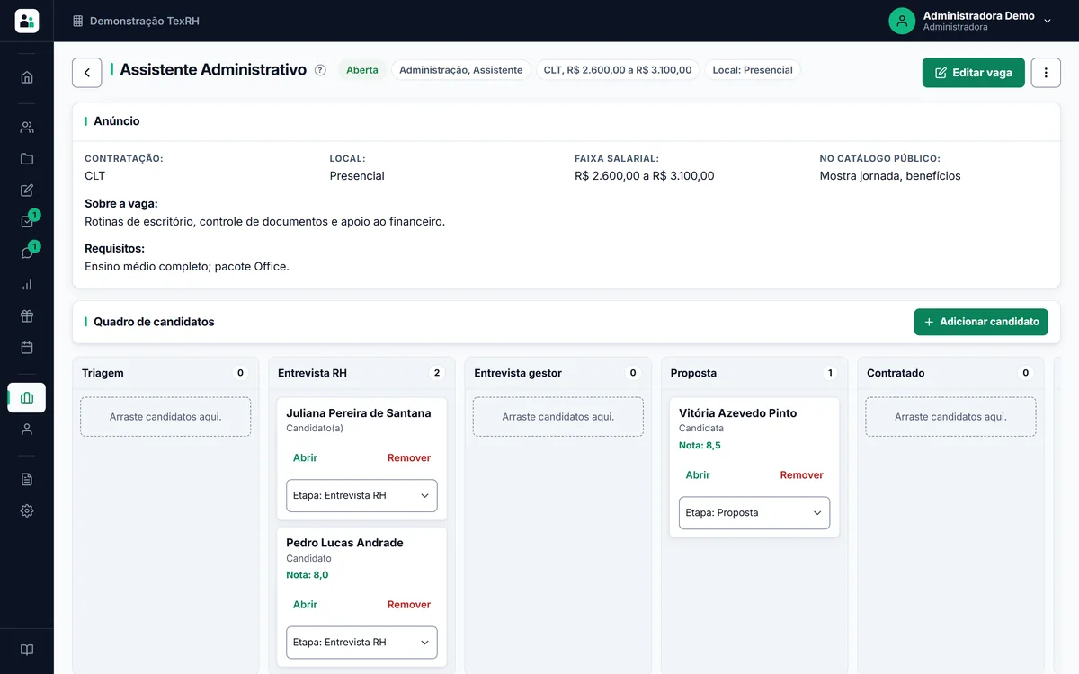Click the Triagem drop zone placeholder
This screenshot has height=674, width=1079.
point(165,417)
